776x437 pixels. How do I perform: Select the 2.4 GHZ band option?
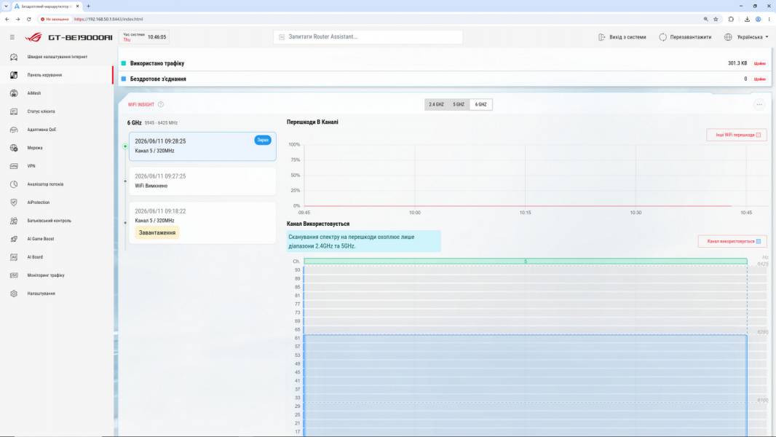pos(436,104)
